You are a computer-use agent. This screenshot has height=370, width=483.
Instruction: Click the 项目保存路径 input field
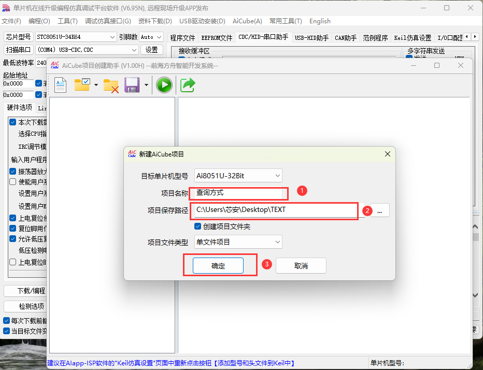pos(279,210)
